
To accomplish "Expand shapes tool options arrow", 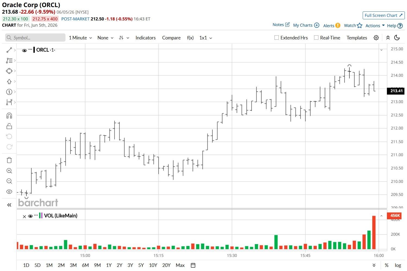I will pos(15,71).
